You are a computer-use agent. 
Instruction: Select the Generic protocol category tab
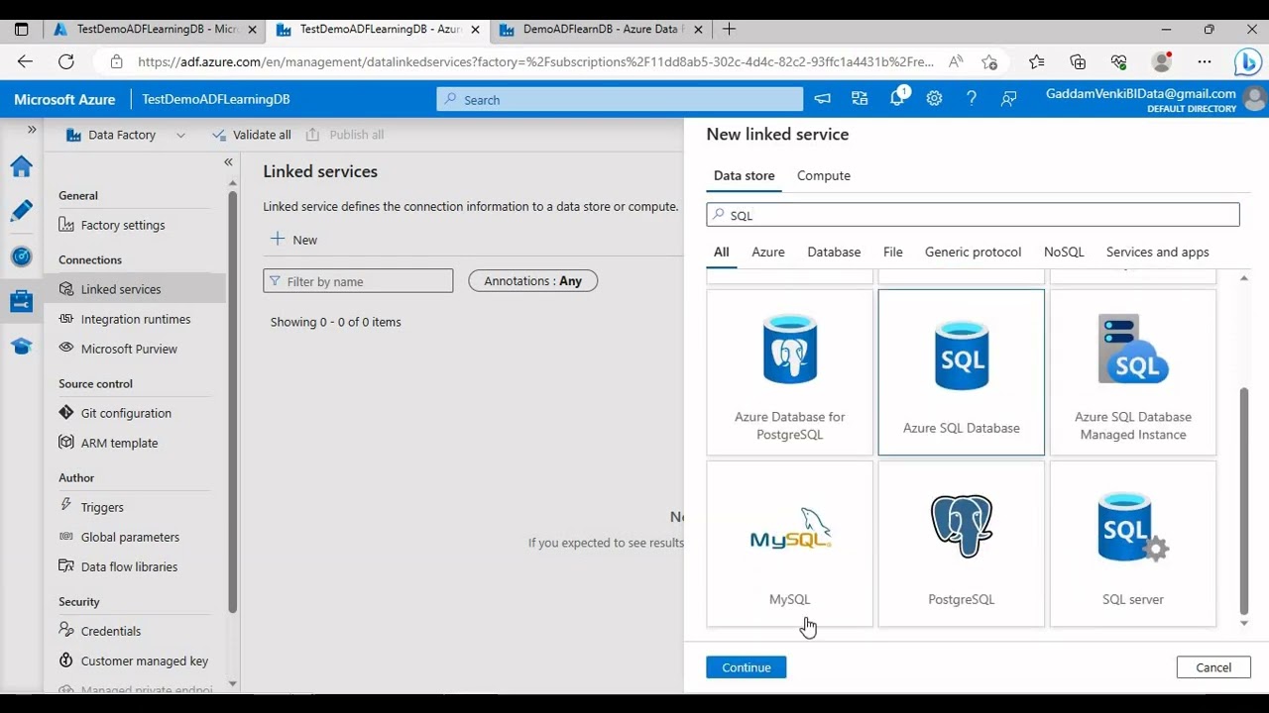pyautogui.click(x=973, y=252)
